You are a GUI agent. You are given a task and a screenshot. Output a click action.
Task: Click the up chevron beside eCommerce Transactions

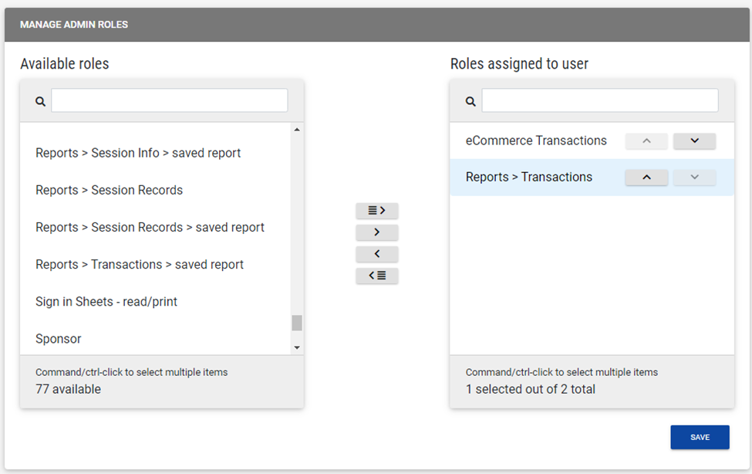[x=646, y=141]
